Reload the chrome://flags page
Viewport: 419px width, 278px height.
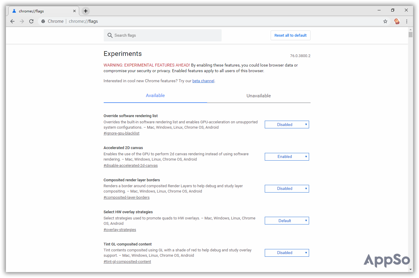[x=31, y=21]
